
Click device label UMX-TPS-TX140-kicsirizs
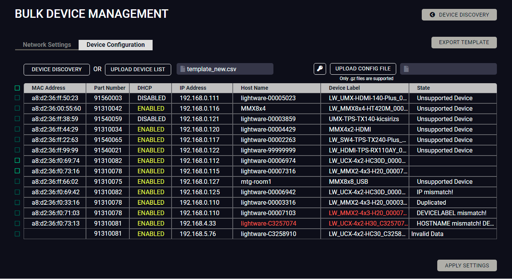pos(364,119)
